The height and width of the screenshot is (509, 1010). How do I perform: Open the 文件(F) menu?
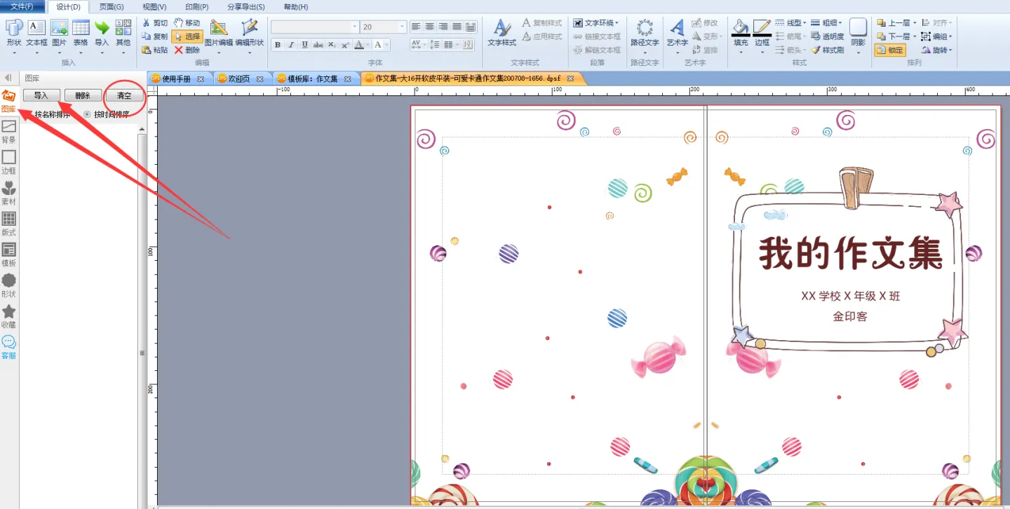(22, 7)
